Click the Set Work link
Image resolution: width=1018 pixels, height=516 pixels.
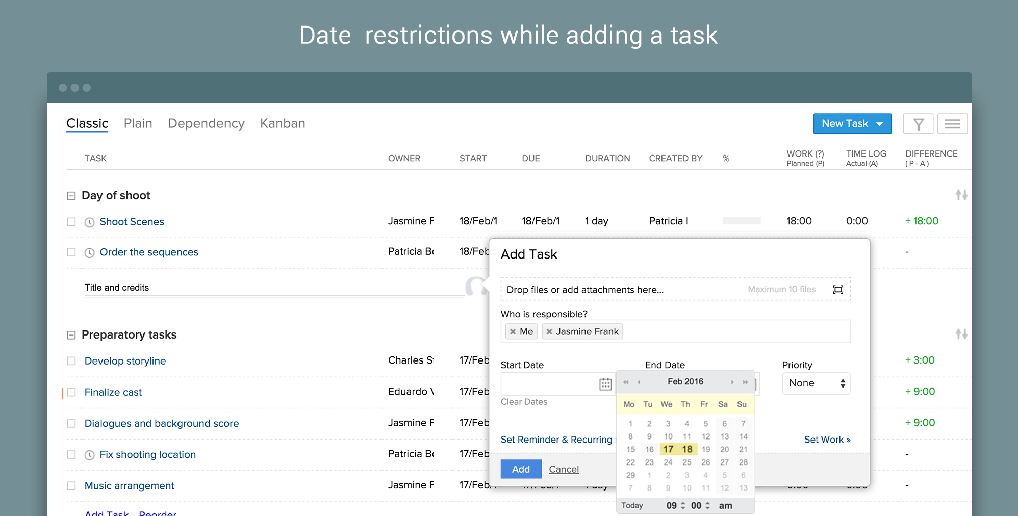(x=827, y=440)
